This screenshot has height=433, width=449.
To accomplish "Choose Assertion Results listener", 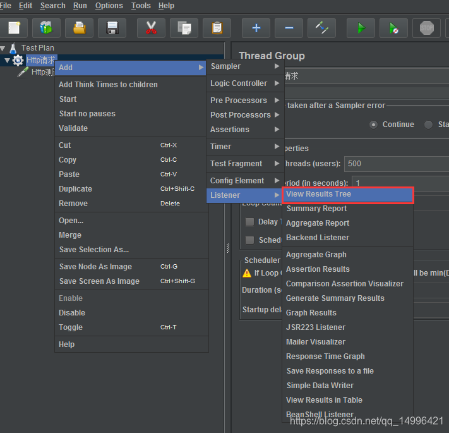I will click(347, 269).
